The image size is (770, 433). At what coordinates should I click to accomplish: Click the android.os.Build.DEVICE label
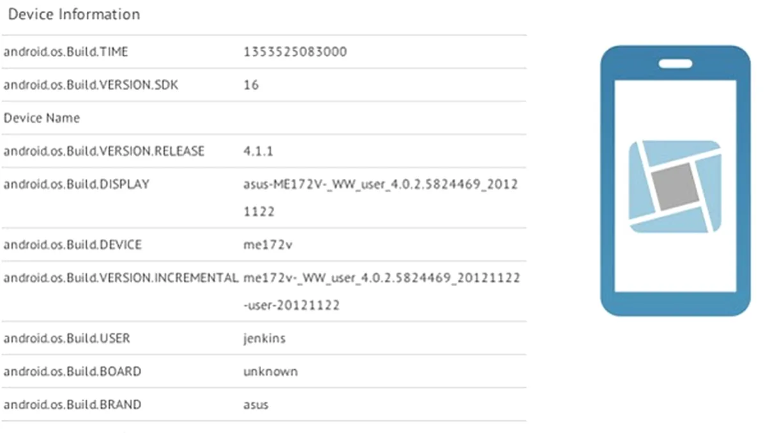tap(73, 245)
